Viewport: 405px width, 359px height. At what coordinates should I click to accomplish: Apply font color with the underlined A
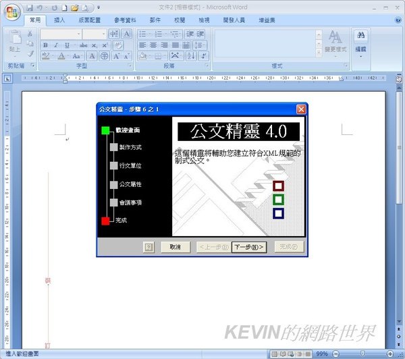[61, 56]
